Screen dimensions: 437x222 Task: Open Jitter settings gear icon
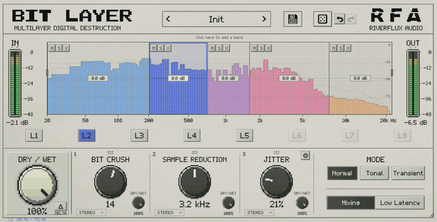[x=306, y=155]
